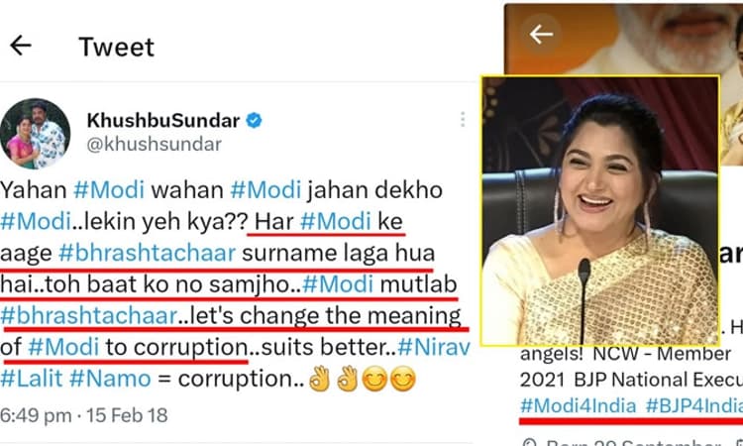Tap the back arrow on profile header
743x446 pixels.
coord(540,35)
